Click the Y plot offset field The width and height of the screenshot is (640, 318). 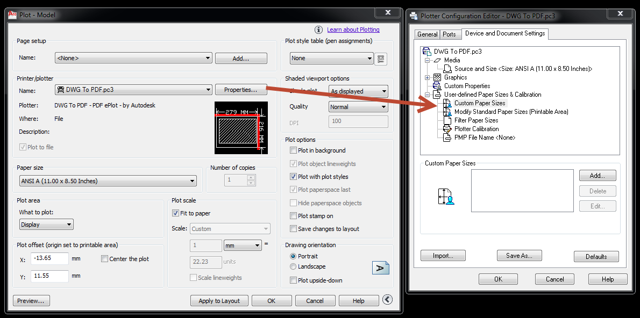(x=50, y=276)
